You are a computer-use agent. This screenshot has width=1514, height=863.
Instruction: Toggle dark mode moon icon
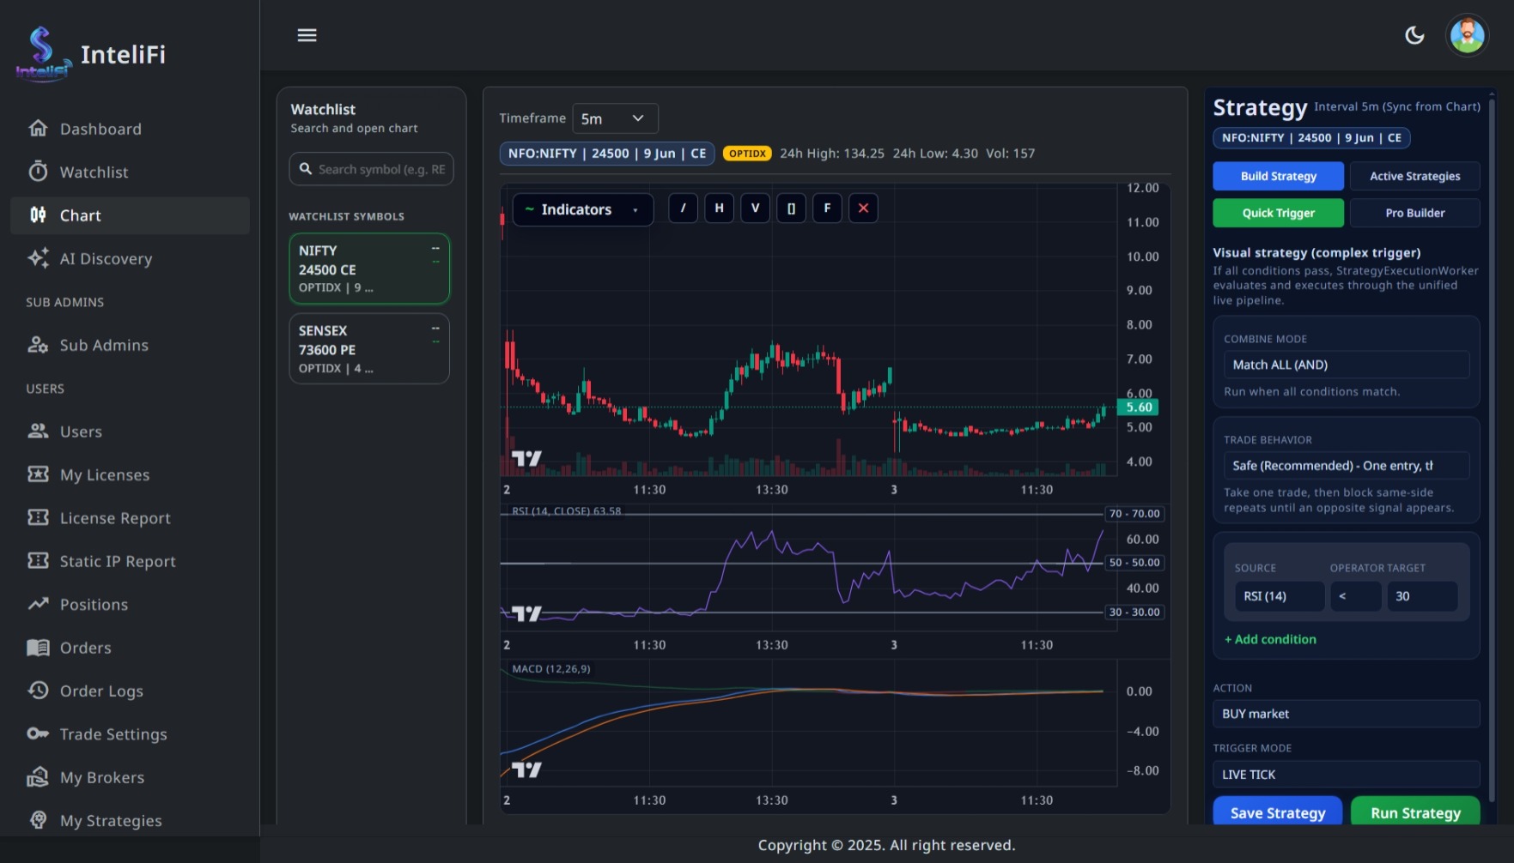coord(1414,35)
